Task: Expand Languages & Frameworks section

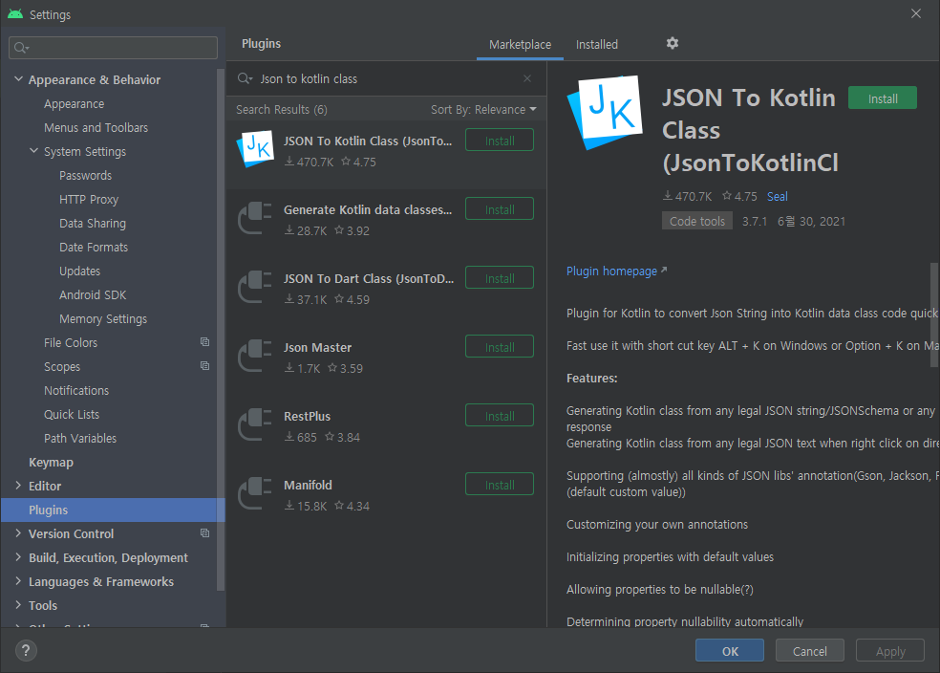Action: point(18,581)
